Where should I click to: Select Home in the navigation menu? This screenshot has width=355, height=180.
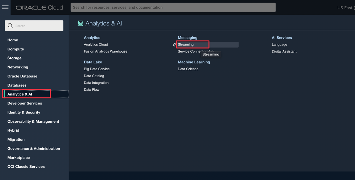point(13,40)
